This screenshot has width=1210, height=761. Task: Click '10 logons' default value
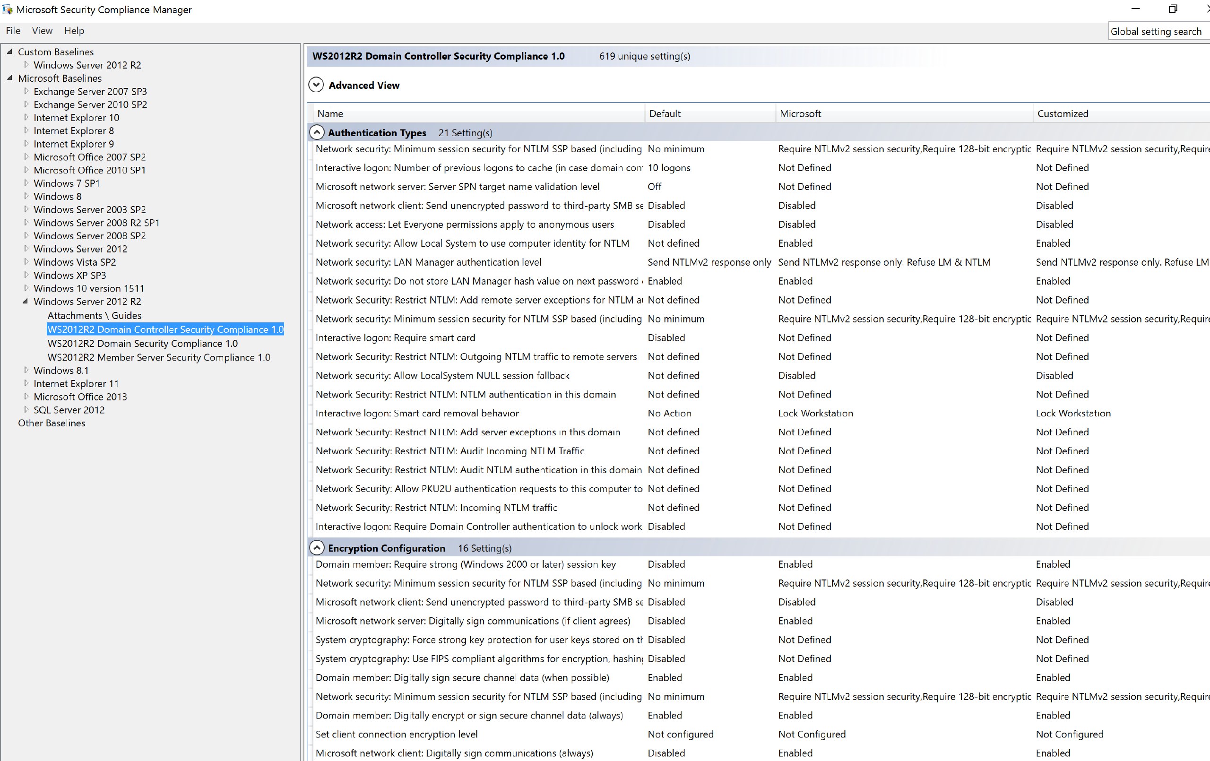point(669,168)
